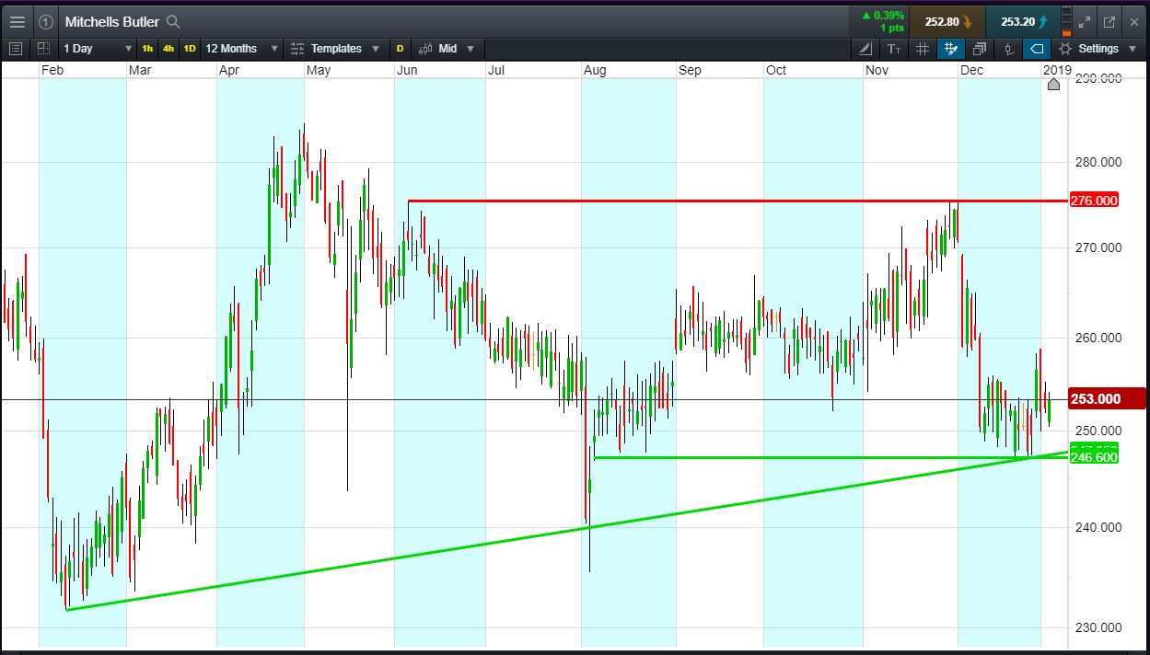Select the red 276.000 resistance label
The width and height of the screenshot is (1150, 655).
[1094, 201]
